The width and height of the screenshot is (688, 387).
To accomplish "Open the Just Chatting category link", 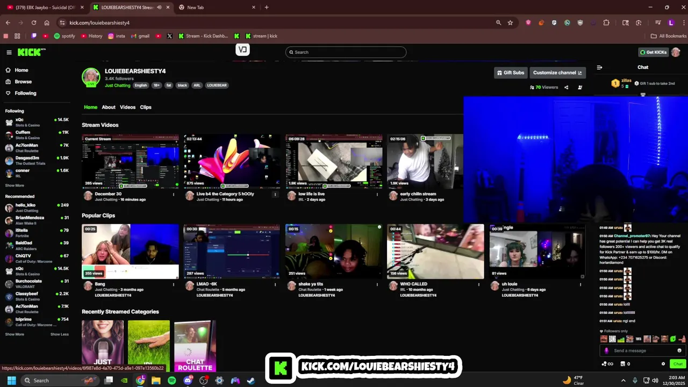I will click(117, 85).
